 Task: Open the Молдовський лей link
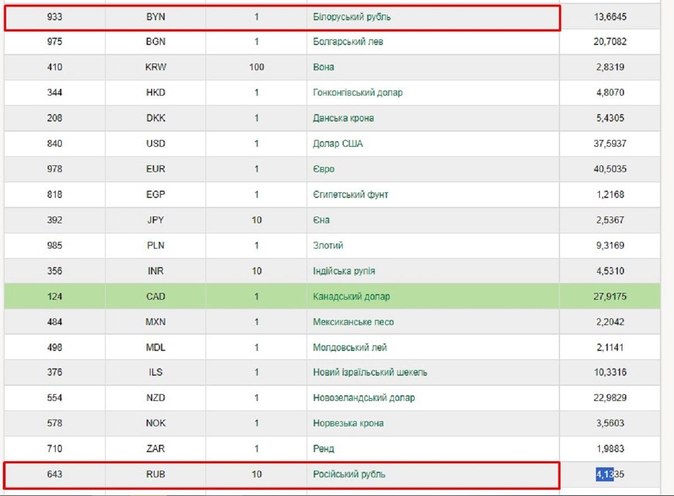tap(350, 348)
